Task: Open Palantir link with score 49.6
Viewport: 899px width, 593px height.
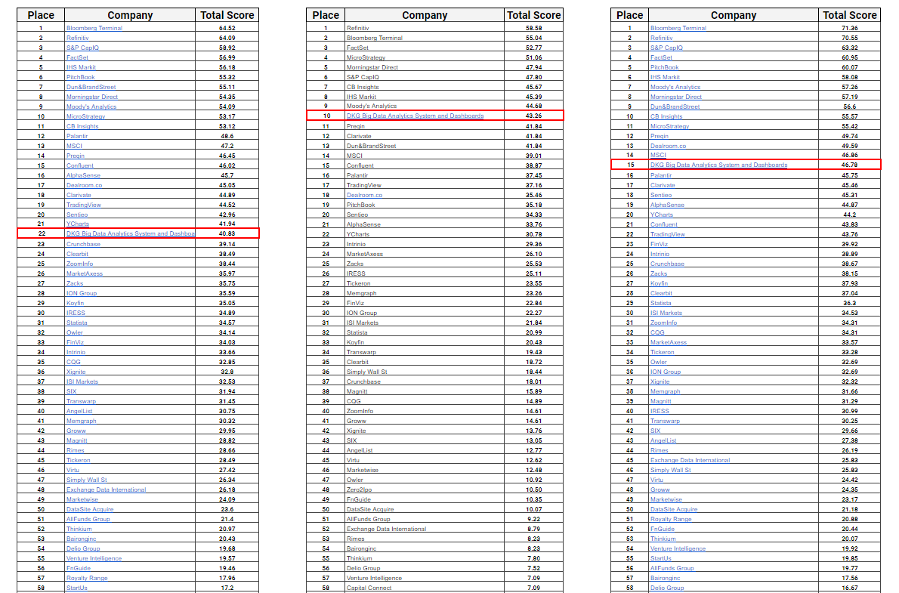Action: coord(78,136)
